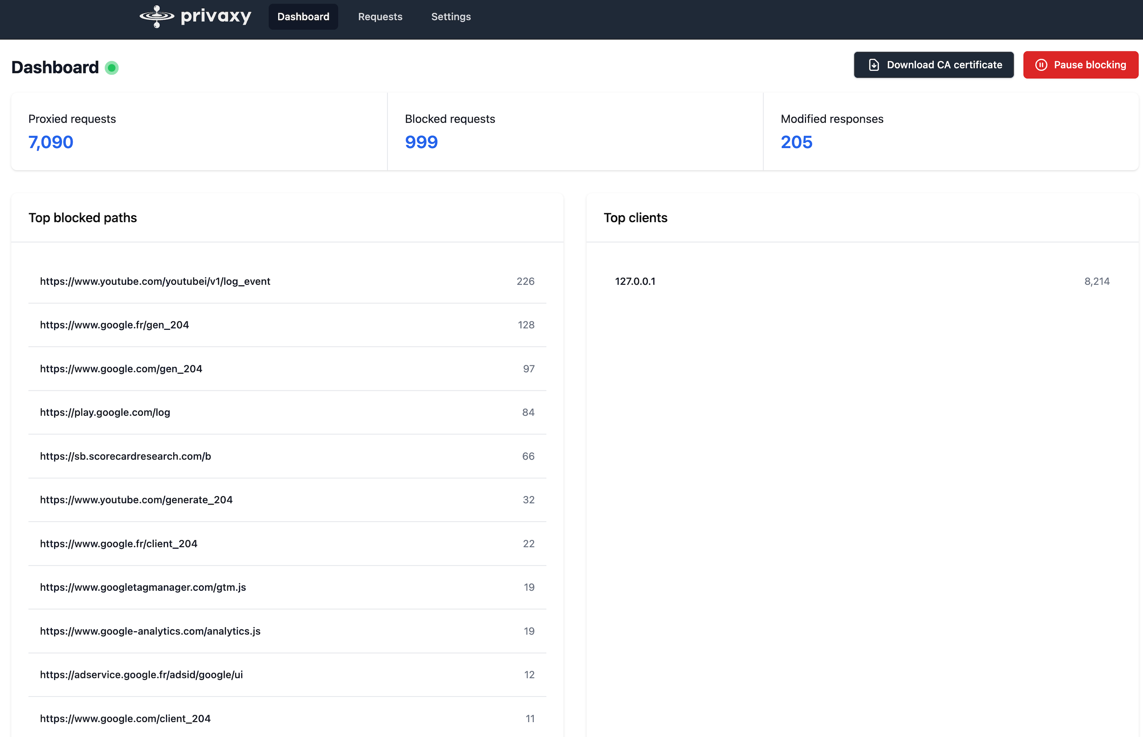The width and height of the screenshot is (1143, 737).
Task: Open the Settings tab
Action: pyautogui.click(x=451, y=17)
